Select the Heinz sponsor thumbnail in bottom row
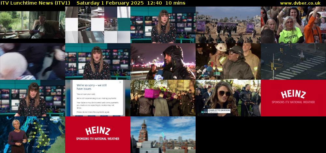The image size is (326, 153). click(98, 135)
